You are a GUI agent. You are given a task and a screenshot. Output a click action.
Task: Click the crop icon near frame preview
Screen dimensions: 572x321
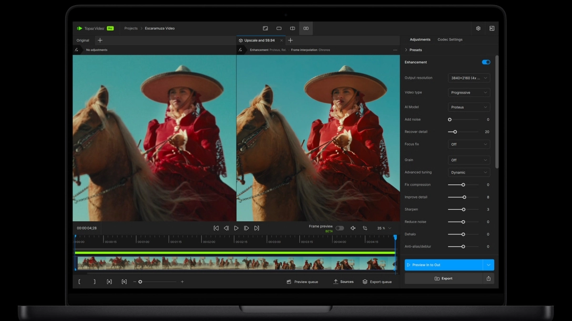tap(365, 228)
